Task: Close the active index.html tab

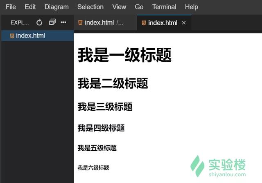Action: click(184, 22)
